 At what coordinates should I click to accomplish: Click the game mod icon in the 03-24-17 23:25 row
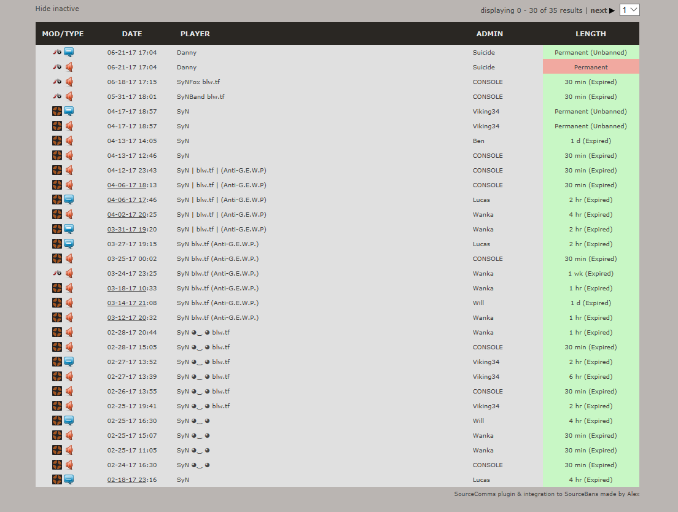tap(57, 273)
